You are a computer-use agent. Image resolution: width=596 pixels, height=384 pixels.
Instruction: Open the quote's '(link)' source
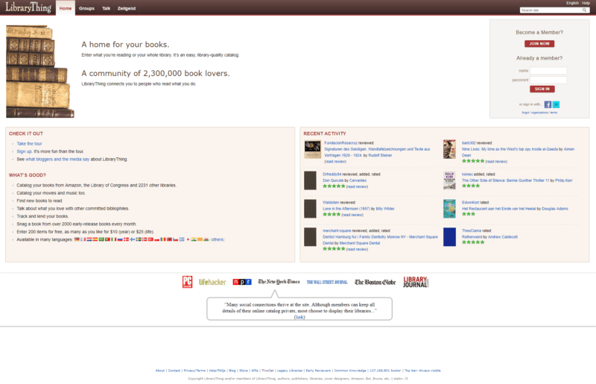point(299,317)
